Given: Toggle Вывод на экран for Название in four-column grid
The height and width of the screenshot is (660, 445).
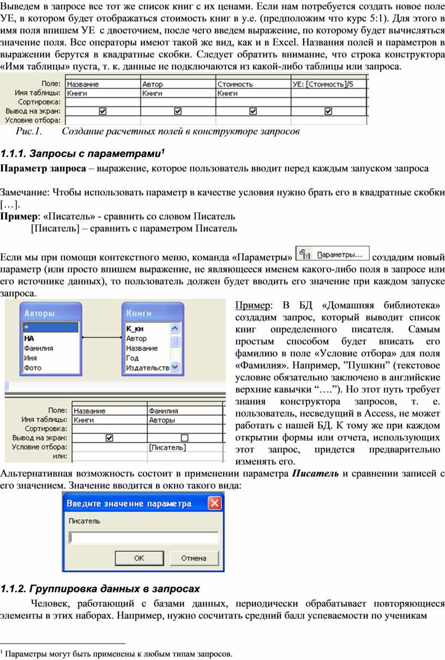Looking at the screenshot, I should pyautogui.click(x=102, y=111).
